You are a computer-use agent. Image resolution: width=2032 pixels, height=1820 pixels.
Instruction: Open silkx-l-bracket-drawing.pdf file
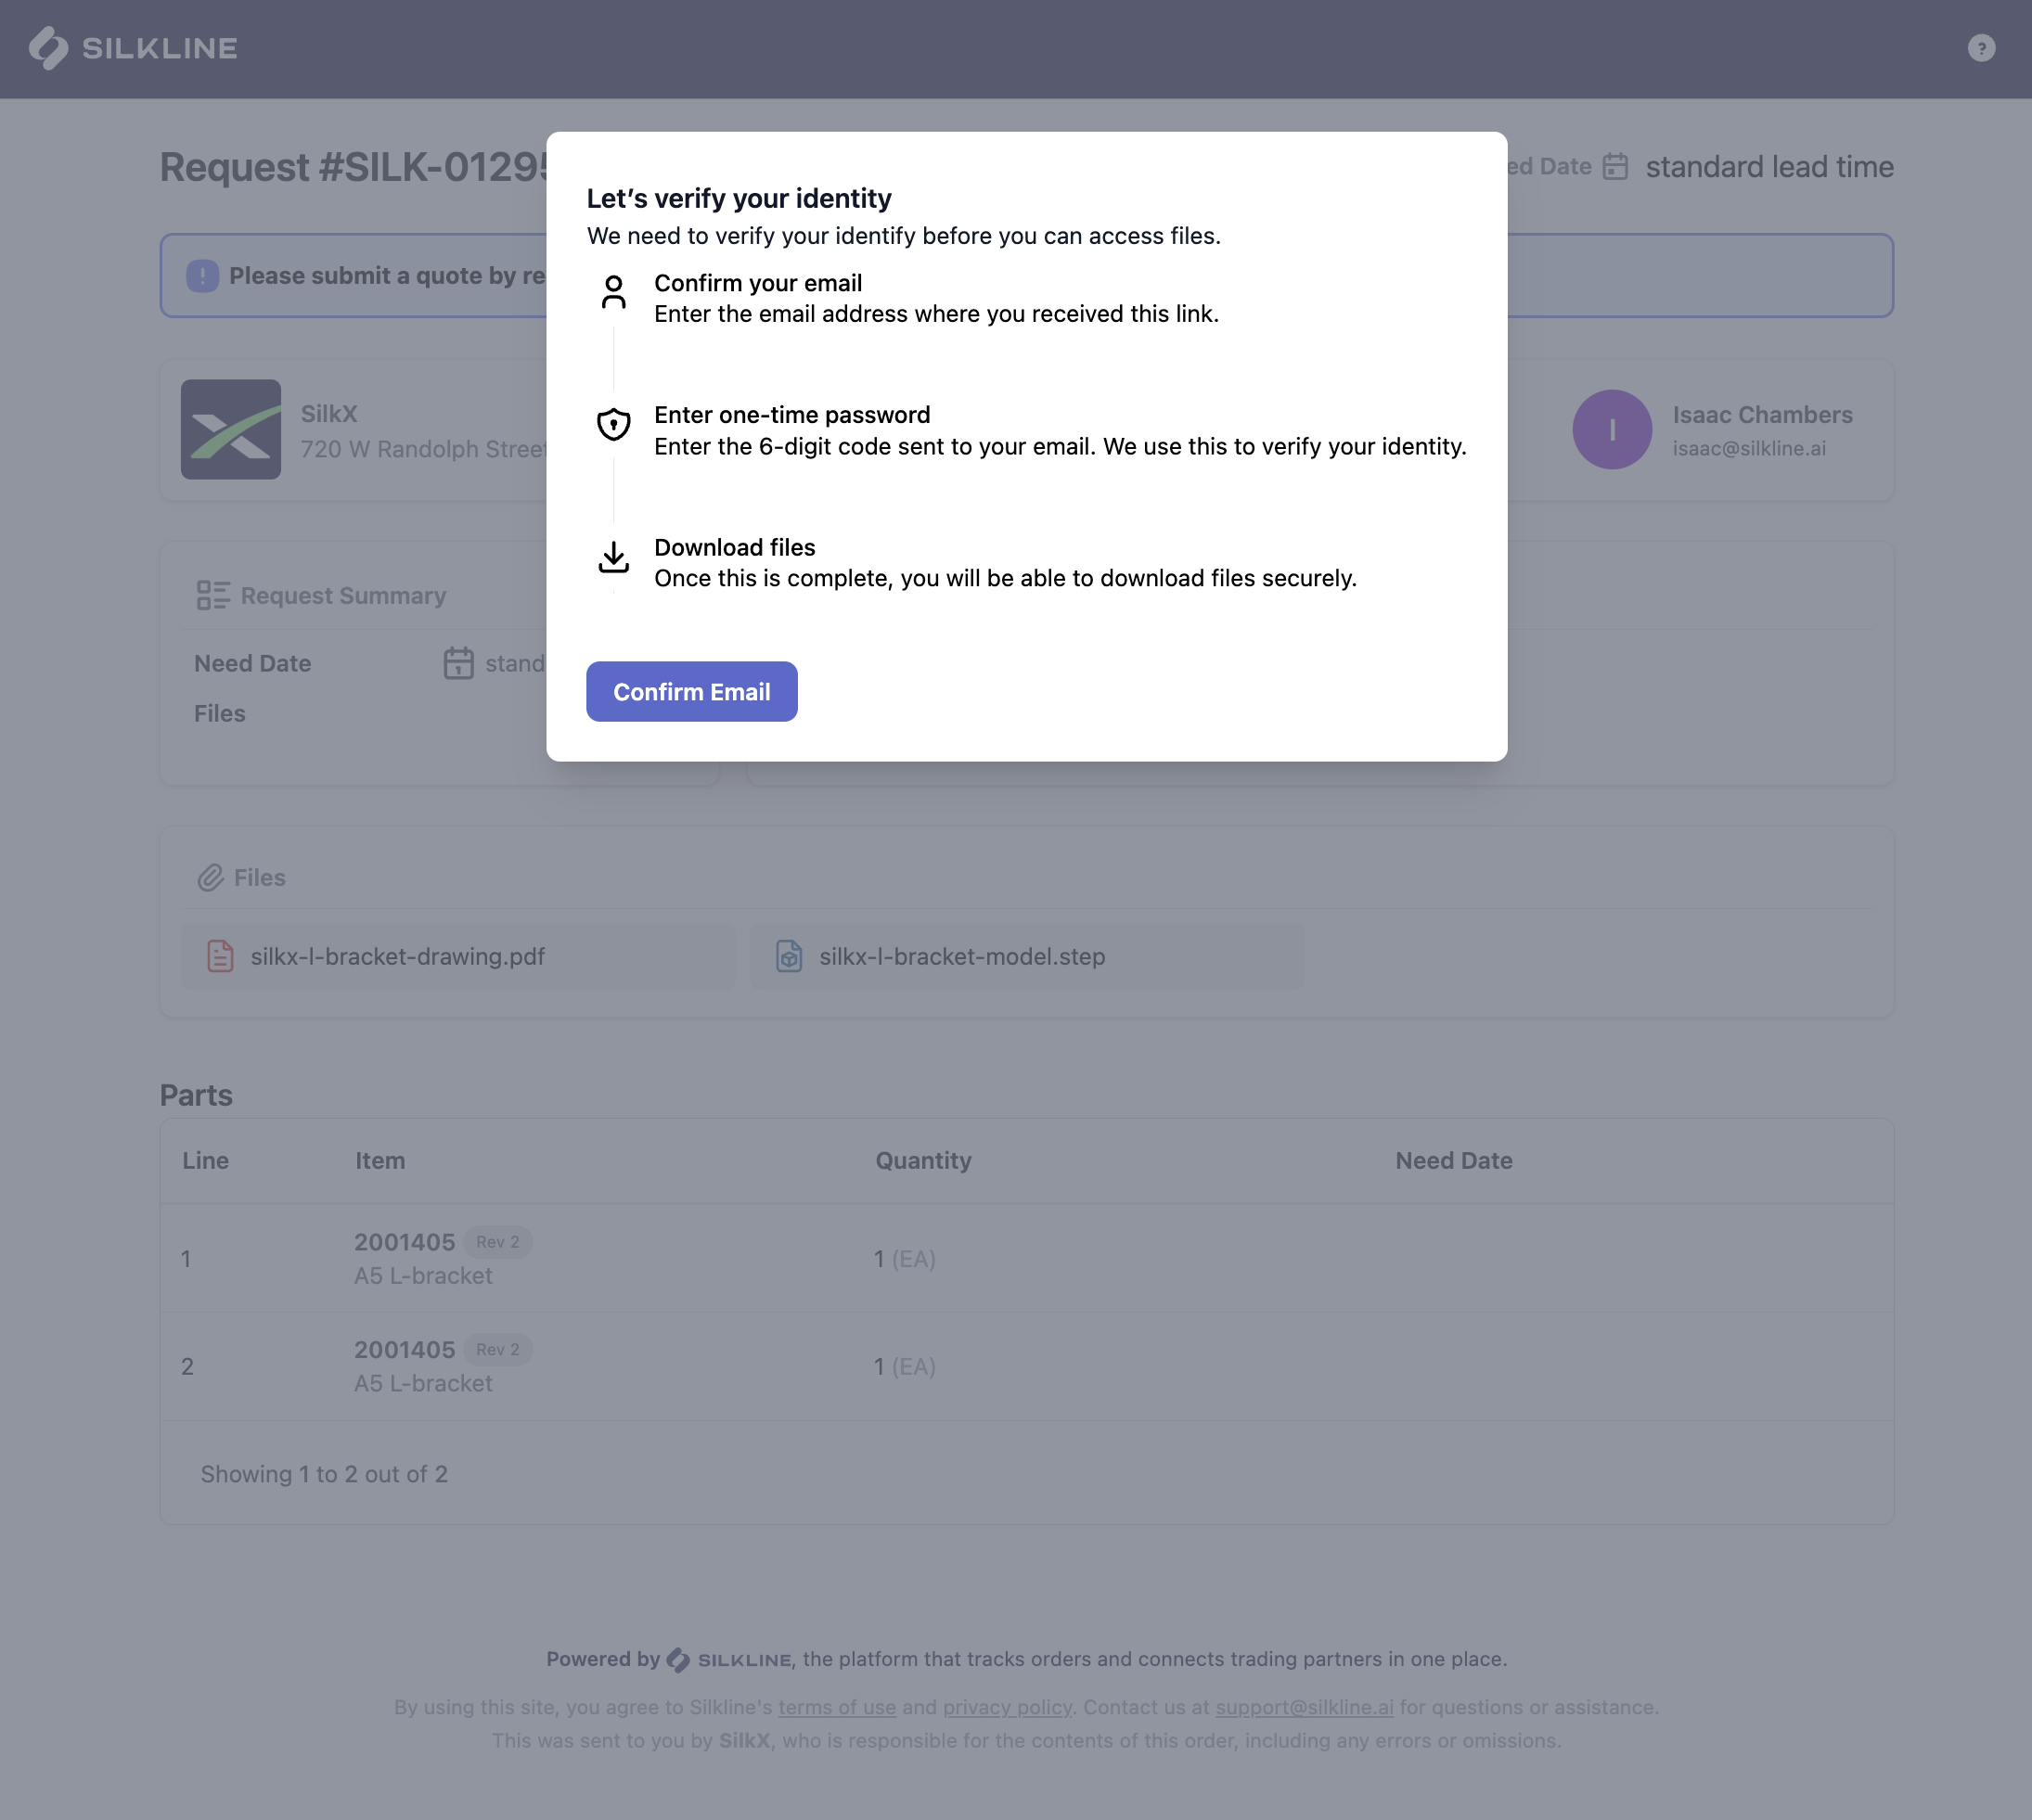[x=397, y=956]
